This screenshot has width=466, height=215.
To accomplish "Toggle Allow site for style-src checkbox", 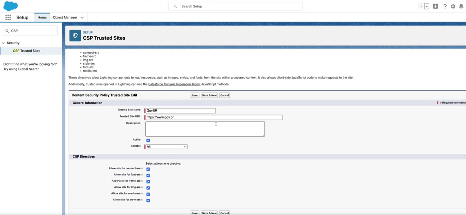I will click(x=148, y=200).
